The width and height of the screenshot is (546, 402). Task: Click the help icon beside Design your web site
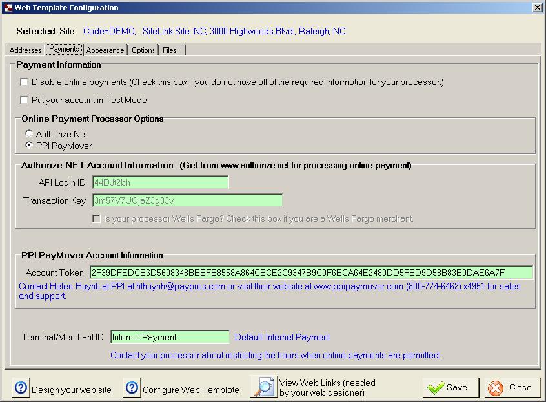(21, 387)
